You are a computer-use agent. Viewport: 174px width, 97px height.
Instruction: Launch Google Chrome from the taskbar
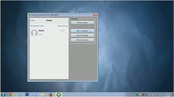tap(11, 95)
